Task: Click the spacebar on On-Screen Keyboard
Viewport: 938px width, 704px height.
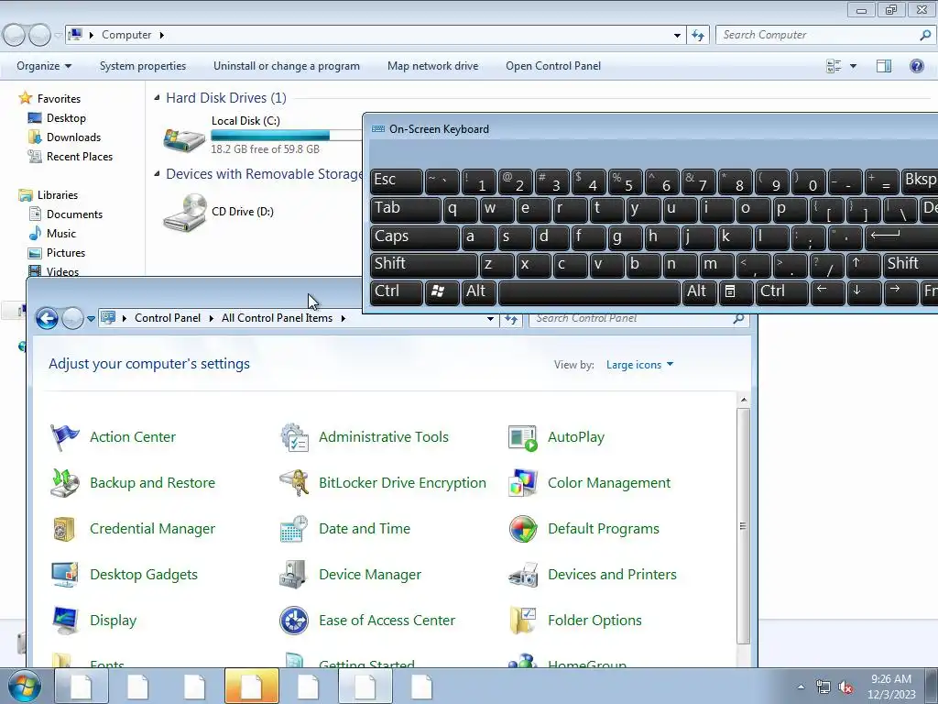Action: [589, 292]
